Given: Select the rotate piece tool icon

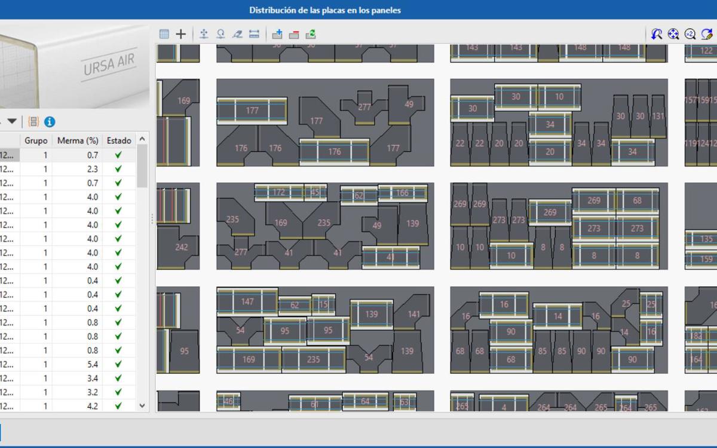Looking at the screenshot, I should click(220, 34).
